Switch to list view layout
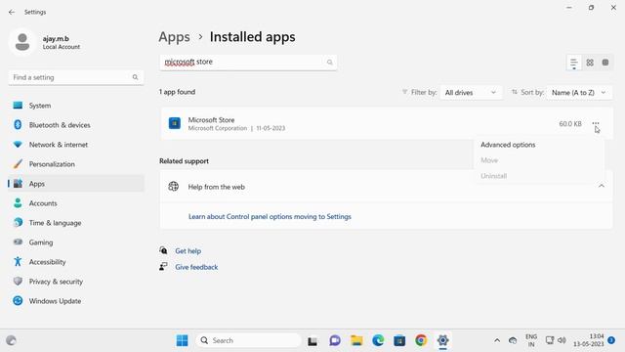This screenshot has height=352, width=625. pos(573,63)
